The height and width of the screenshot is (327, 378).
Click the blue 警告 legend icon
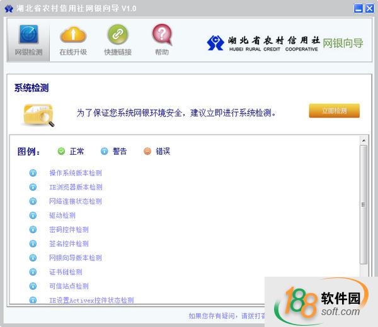pos(104,151)
